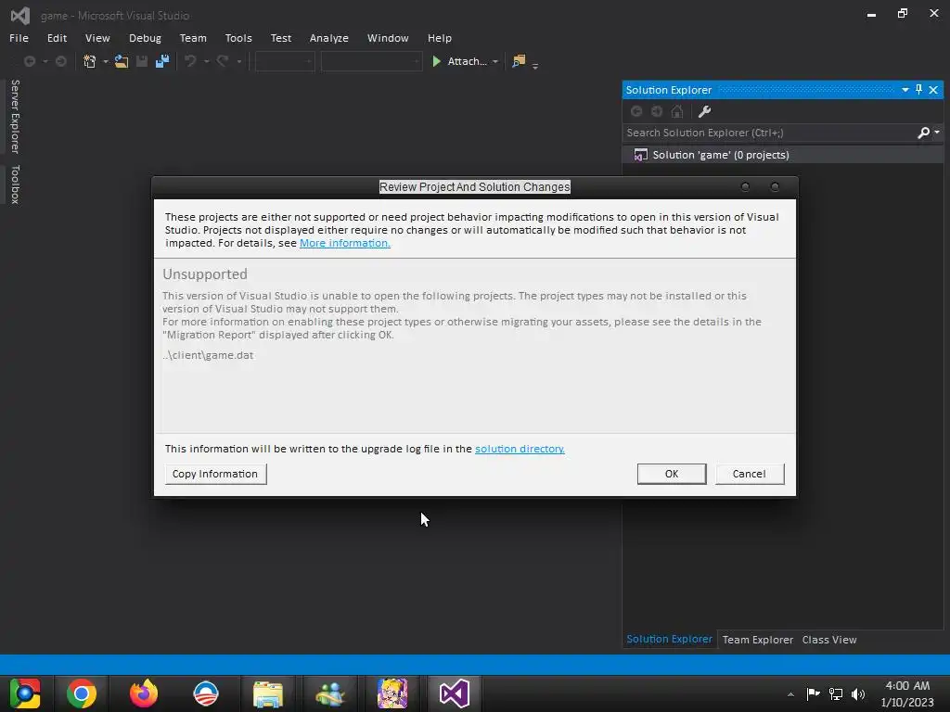The width and height of the screenshot is (950, 712).
Task: Click the New Project toolbar icon
Action: pyautogui.click(x=90, y=61)
